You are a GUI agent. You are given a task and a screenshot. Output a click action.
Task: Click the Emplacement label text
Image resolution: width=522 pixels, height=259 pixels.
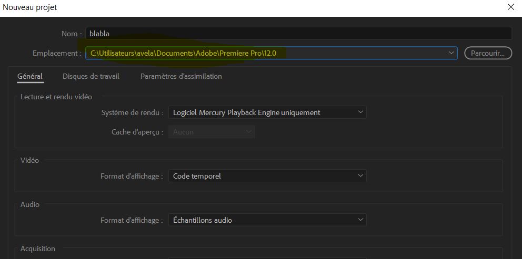coord(57,53)
